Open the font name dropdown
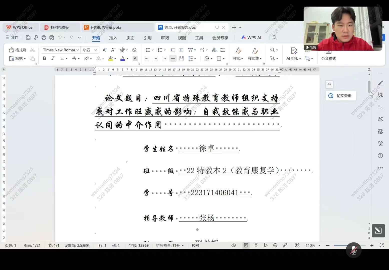389x270 pixels. (x=78, y=50)
